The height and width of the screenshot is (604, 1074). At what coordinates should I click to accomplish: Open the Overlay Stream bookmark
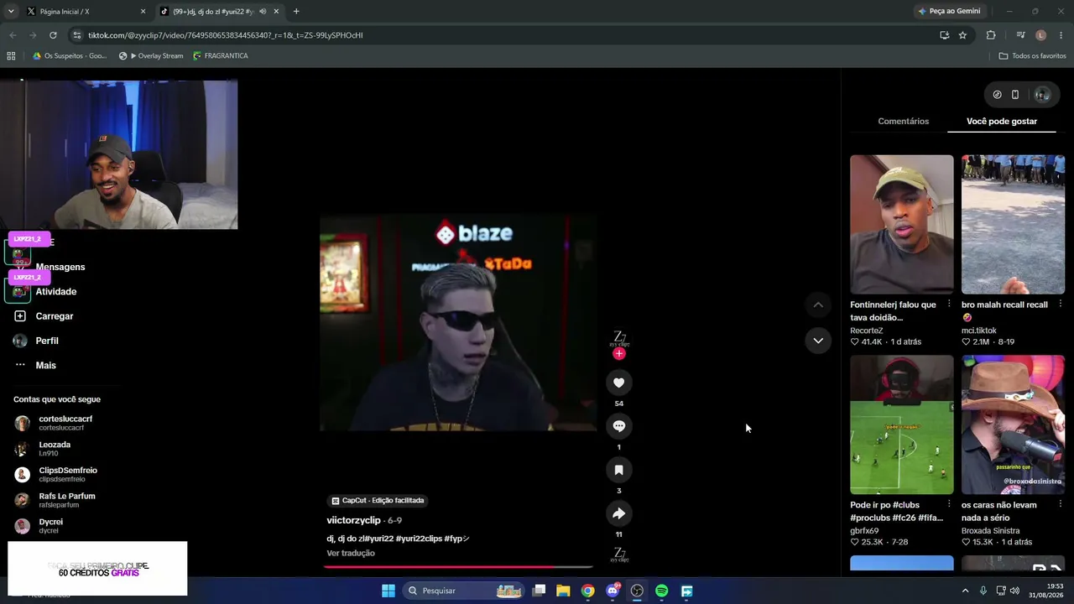point(151,56)
